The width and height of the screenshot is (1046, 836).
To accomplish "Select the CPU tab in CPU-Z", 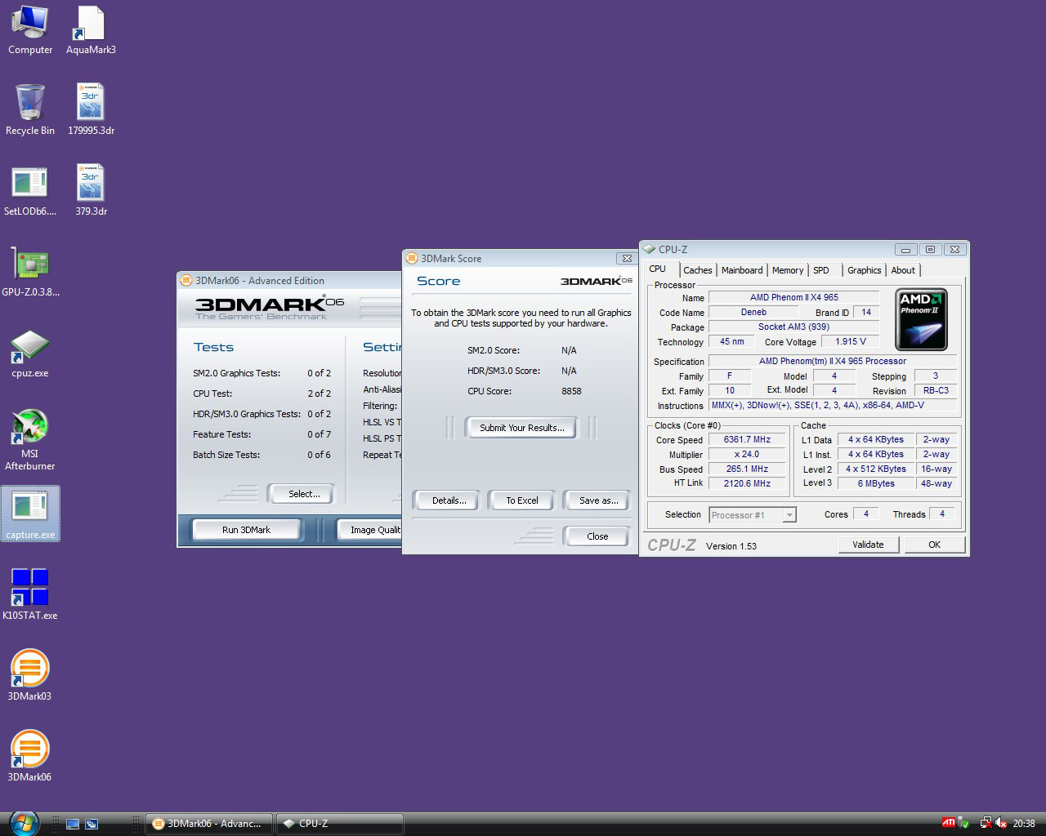I will click(x=658, y=269).
